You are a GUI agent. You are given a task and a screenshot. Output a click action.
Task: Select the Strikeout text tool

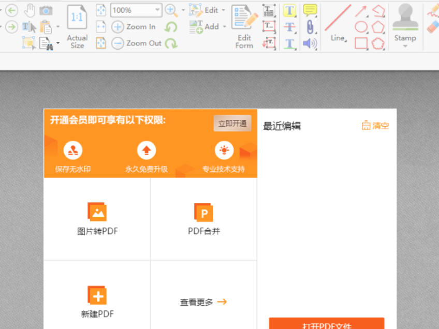289,27
